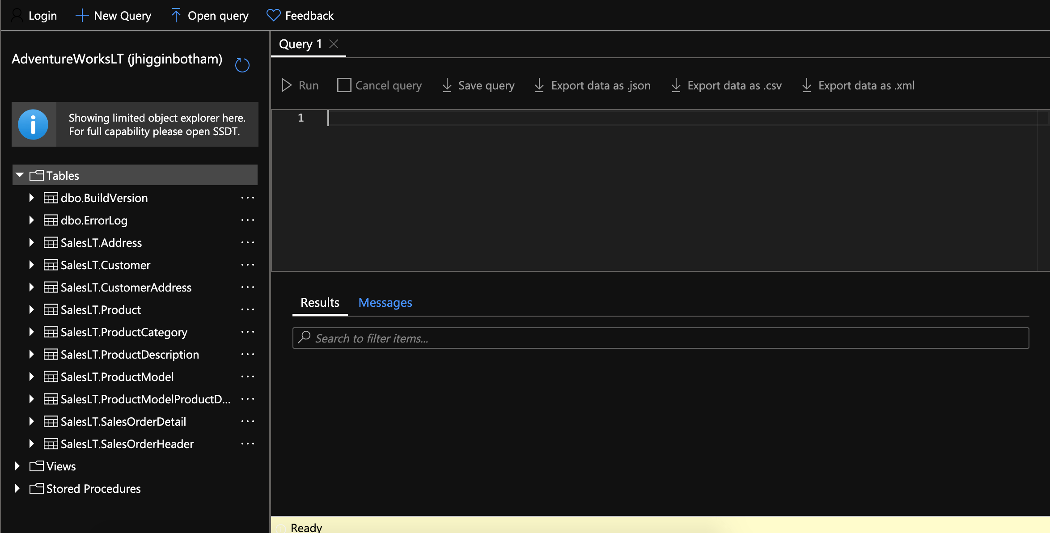Collapse the Tables folder
Screen dimensions: 1050x533
[x=20, y=175]
